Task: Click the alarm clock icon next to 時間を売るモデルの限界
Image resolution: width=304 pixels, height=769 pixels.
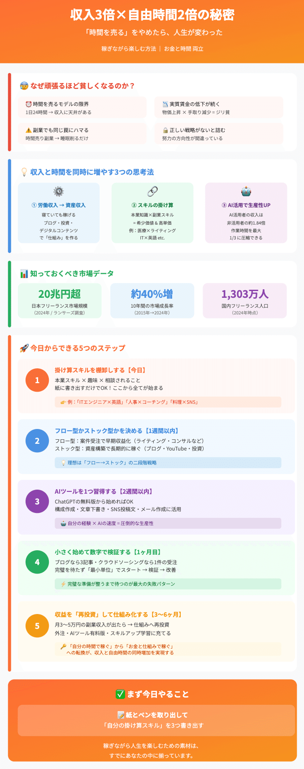Action: pos(28,104)
